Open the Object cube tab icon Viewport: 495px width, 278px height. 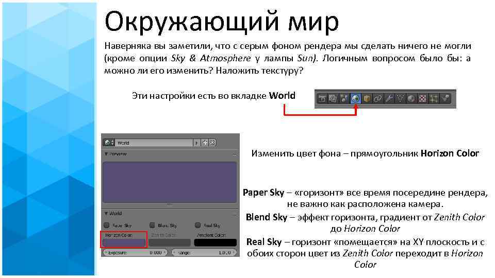tap(367, 99)
